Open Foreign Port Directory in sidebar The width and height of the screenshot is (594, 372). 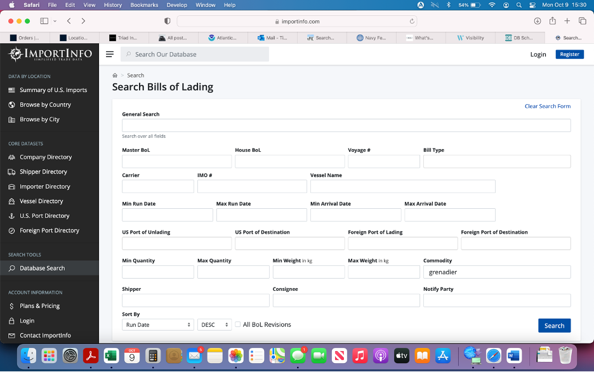click(x=49, y=230)
